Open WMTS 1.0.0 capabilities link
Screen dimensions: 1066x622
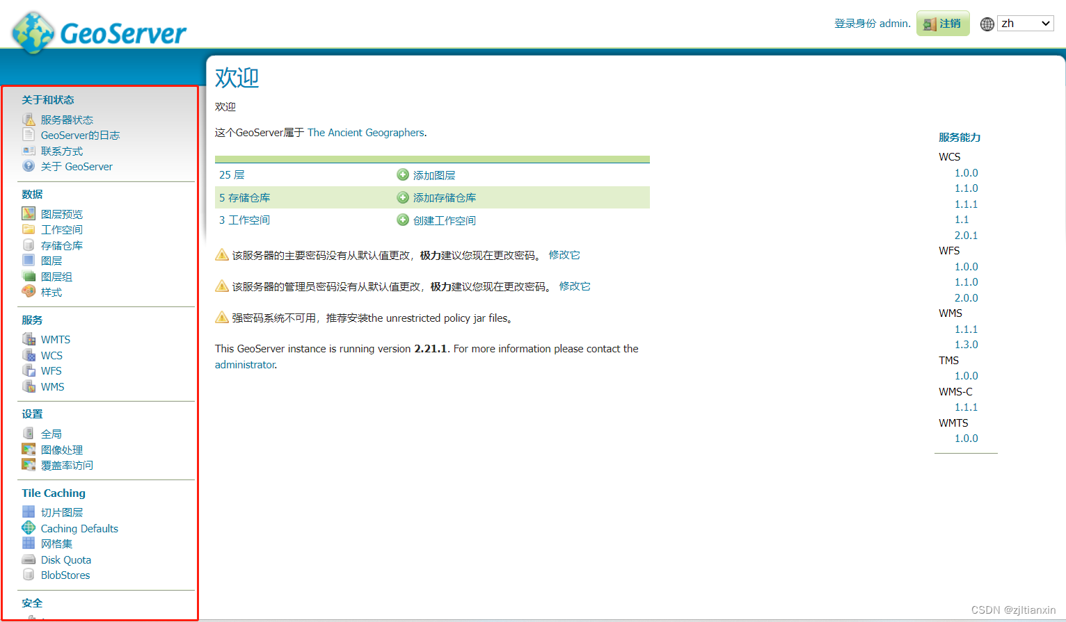pos(966,438)
